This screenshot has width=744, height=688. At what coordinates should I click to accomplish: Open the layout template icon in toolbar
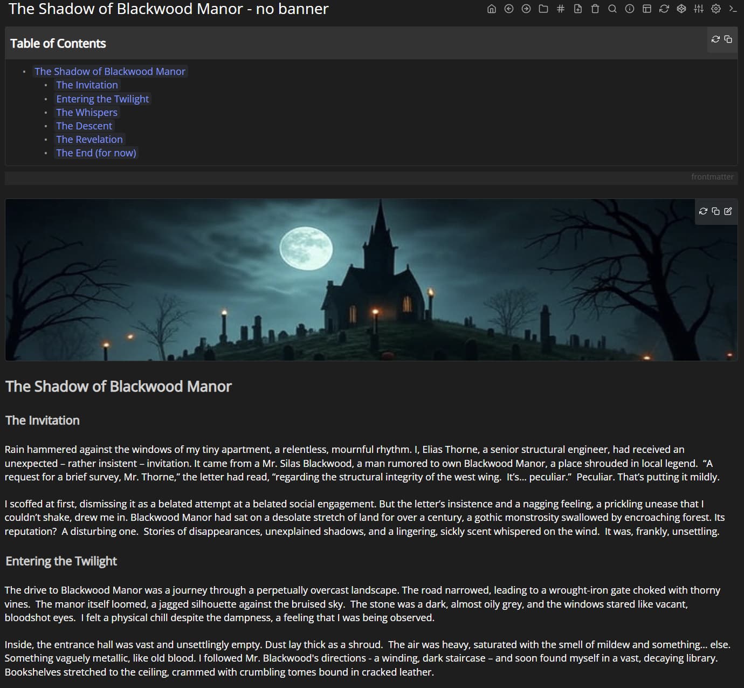coord(647,9)
